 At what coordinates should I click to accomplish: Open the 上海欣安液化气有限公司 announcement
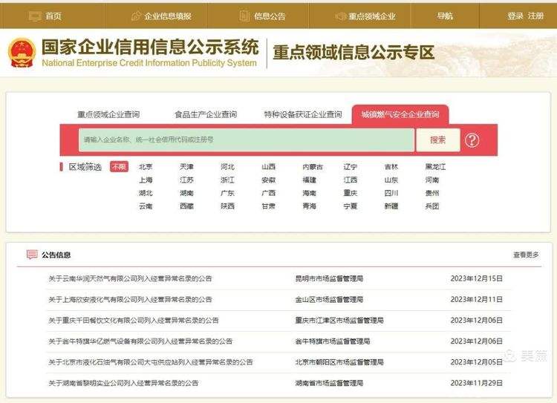pos(131,299)
